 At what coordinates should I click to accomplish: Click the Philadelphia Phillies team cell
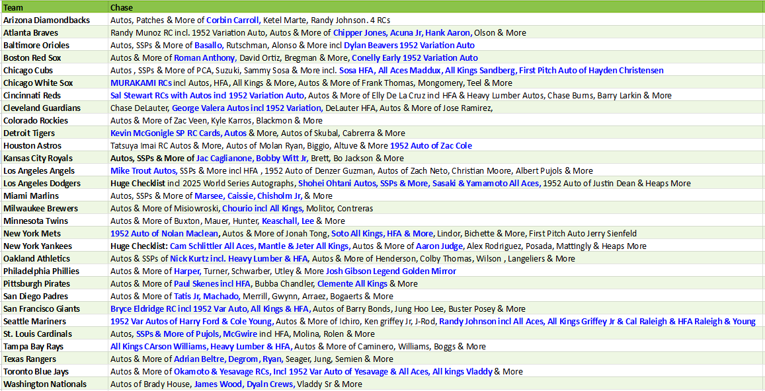54,271
